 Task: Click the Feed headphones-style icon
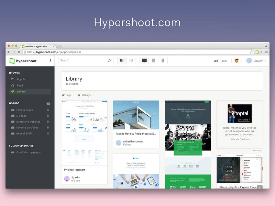(x=13, y=85)
